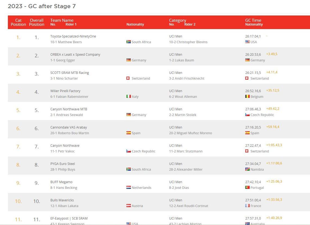Click the France flag icon

247,206
